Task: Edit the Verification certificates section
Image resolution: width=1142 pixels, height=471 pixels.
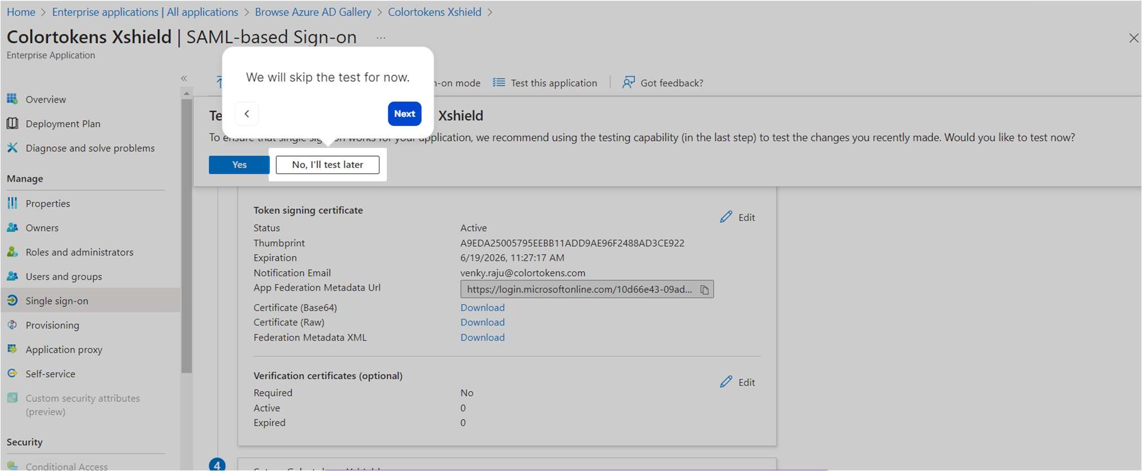Action: (737, 382)
